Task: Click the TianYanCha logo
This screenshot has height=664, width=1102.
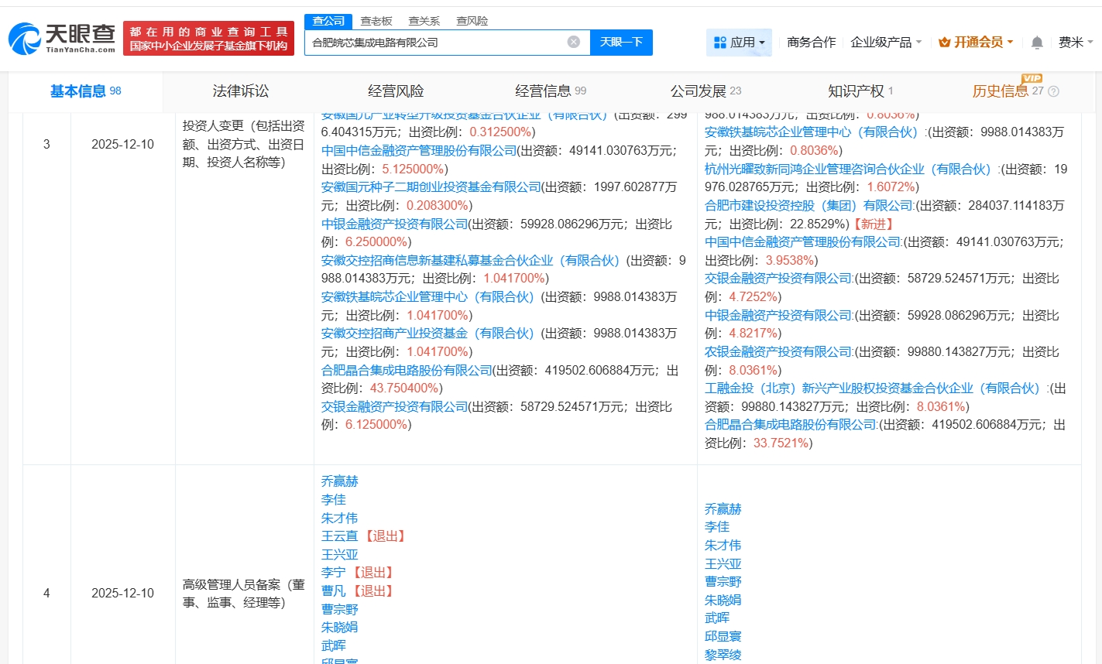Action: [62, 38]
